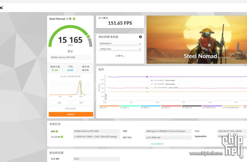
Task: Click the 2025-06-07 19:54 +08:00 time value
Action: [232, 131]
